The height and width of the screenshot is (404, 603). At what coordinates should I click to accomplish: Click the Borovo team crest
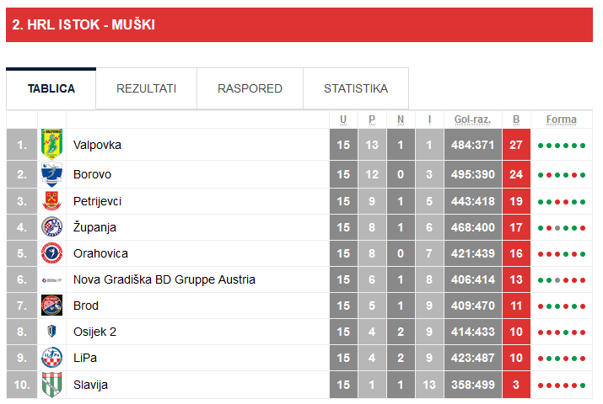pos(51,174)
